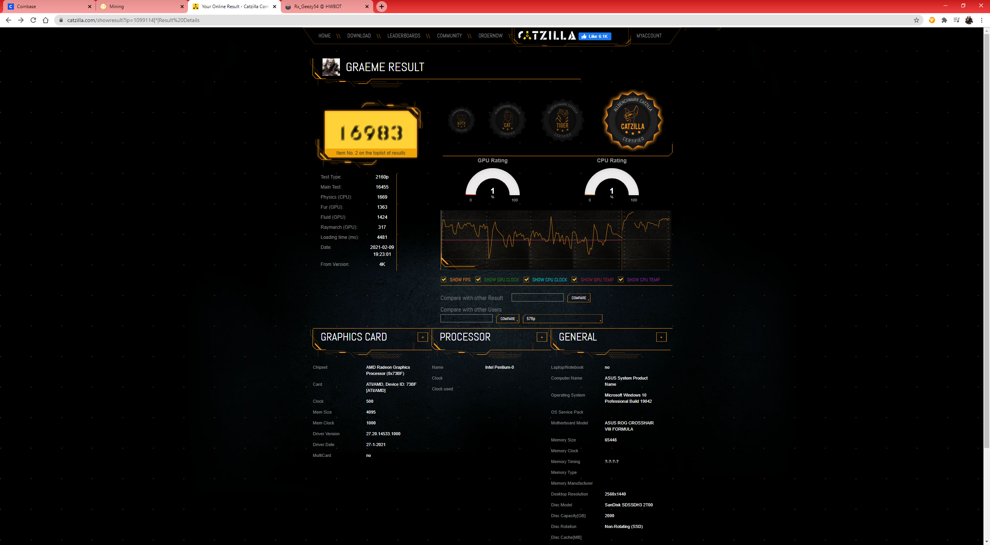This screenshot has width=990, height=545.
Task: Click the Main Test value 16455
Action: (382, 187)
